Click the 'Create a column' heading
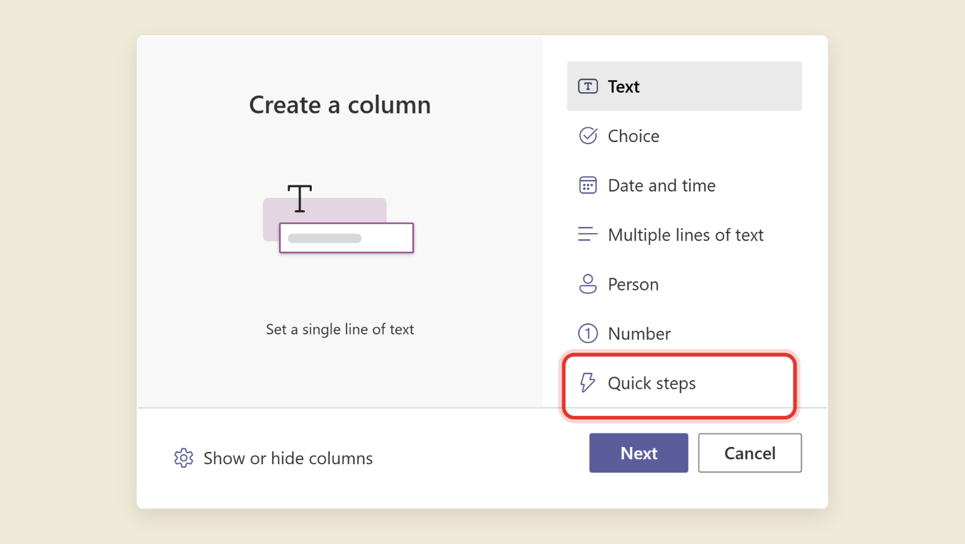Image resolution: width=965 pixels, height=544 pixels. [340, 105]
